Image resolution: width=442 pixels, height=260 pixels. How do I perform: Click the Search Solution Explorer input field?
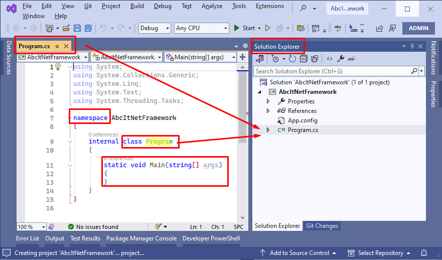[331, 71]
